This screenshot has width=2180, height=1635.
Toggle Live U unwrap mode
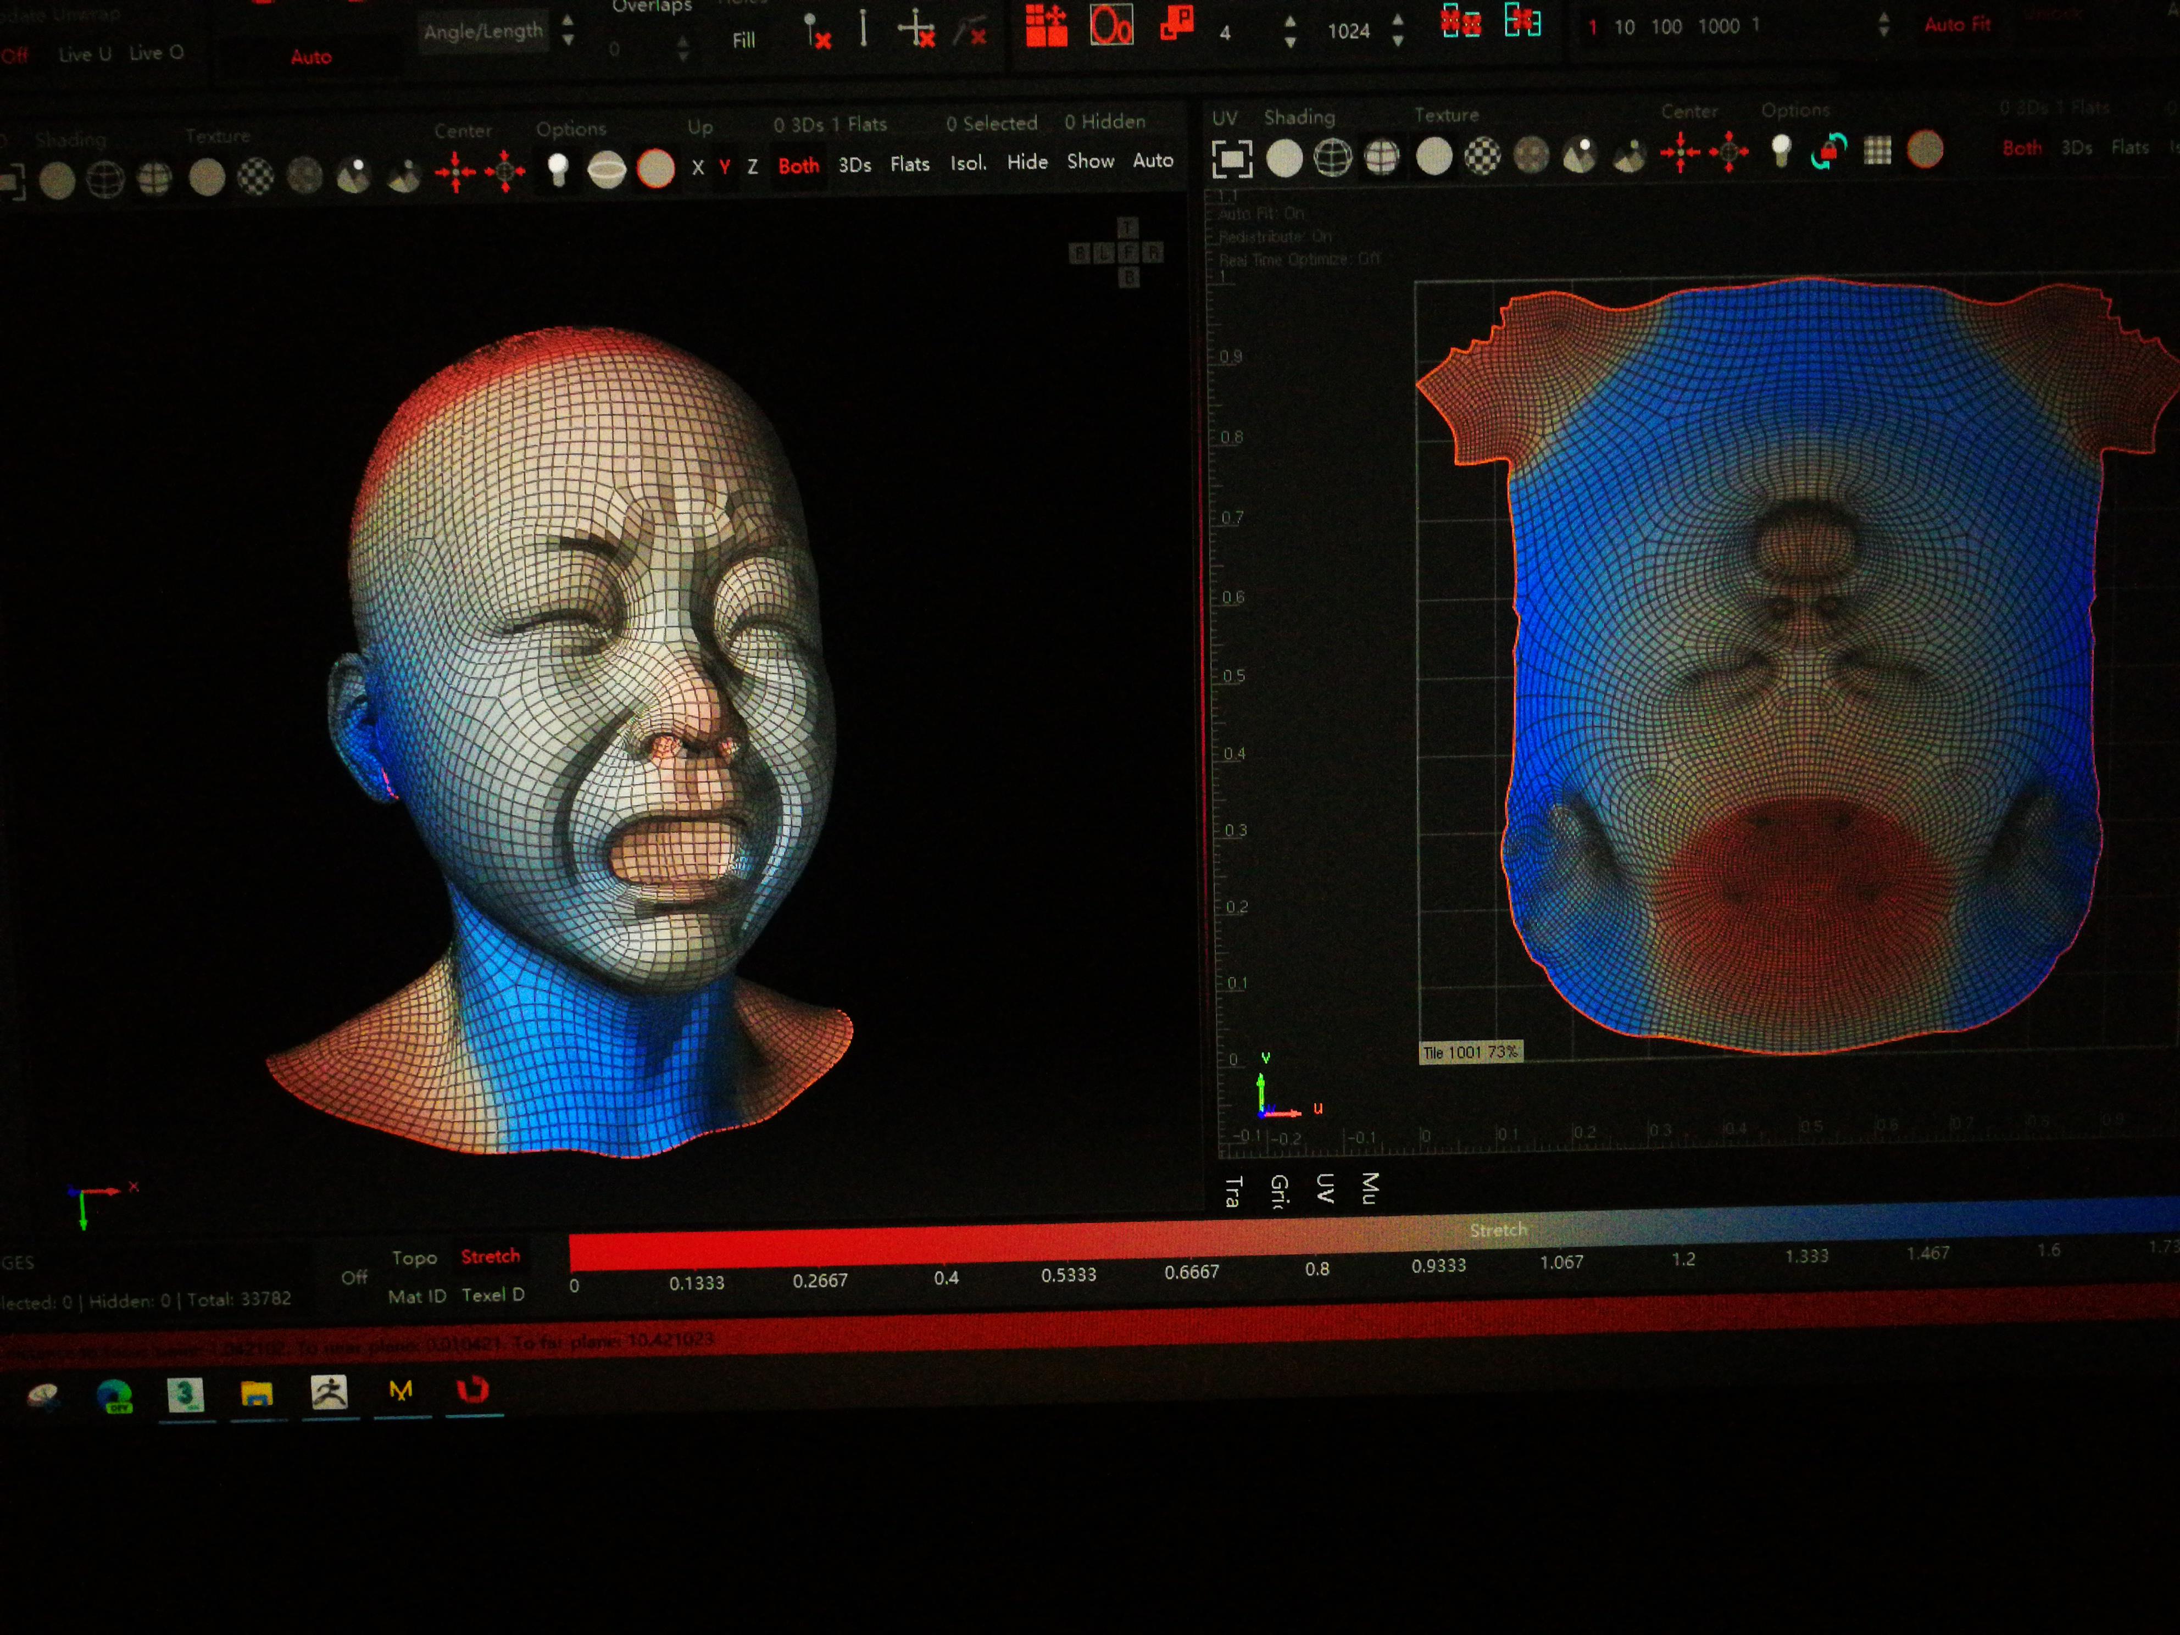click(85, 54)
